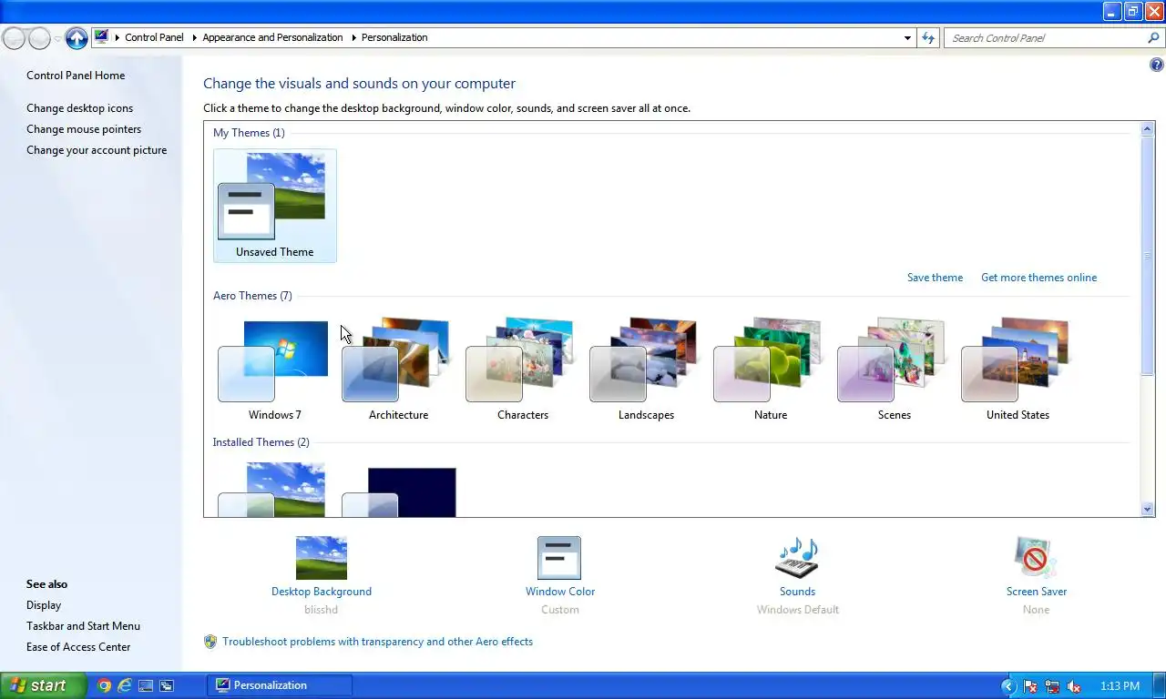This screenshot has width=1166, height=699.
Task: Launch Internet Explorer from quick launch
Action: (x=125, y=685)
